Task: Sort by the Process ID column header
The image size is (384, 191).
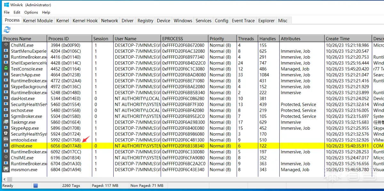Action: pos(69,39)
